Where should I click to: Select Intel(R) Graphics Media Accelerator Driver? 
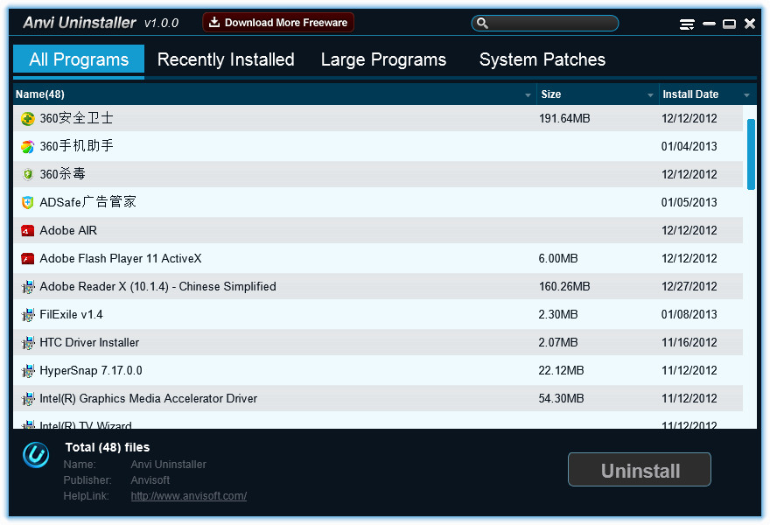148,398
